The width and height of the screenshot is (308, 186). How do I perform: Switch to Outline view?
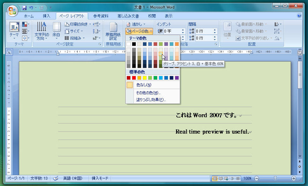[232, 178]
